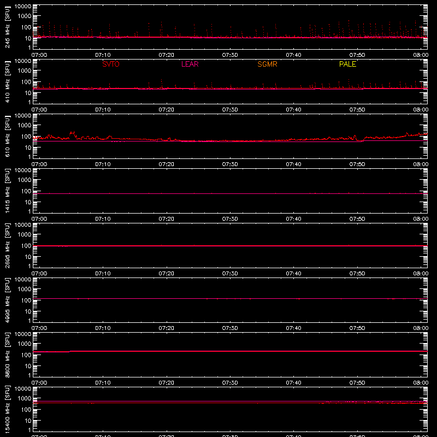The width and height of the screenshot is (437, 437).
Task: Click the orange SGMR station label
Action: pyautogui.click(x=267, y=64)
